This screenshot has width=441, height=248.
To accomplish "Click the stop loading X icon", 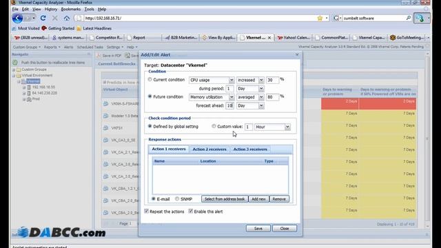I will (55, 19).
